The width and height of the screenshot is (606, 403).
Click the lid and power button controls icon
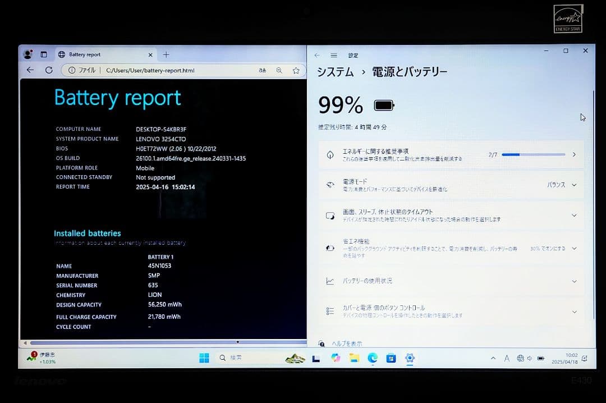click(x=330, y=312)
